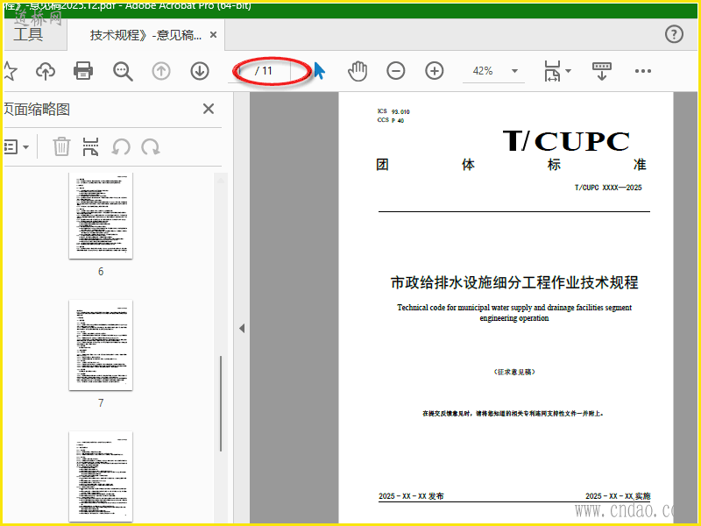Open the page fit options dropdown arrow
The image size is (701, 526).
(568, 71)
